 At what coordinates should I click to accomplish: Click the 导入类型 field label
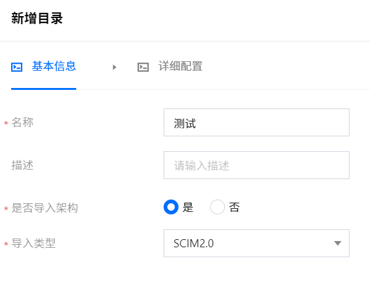point(33,243)
